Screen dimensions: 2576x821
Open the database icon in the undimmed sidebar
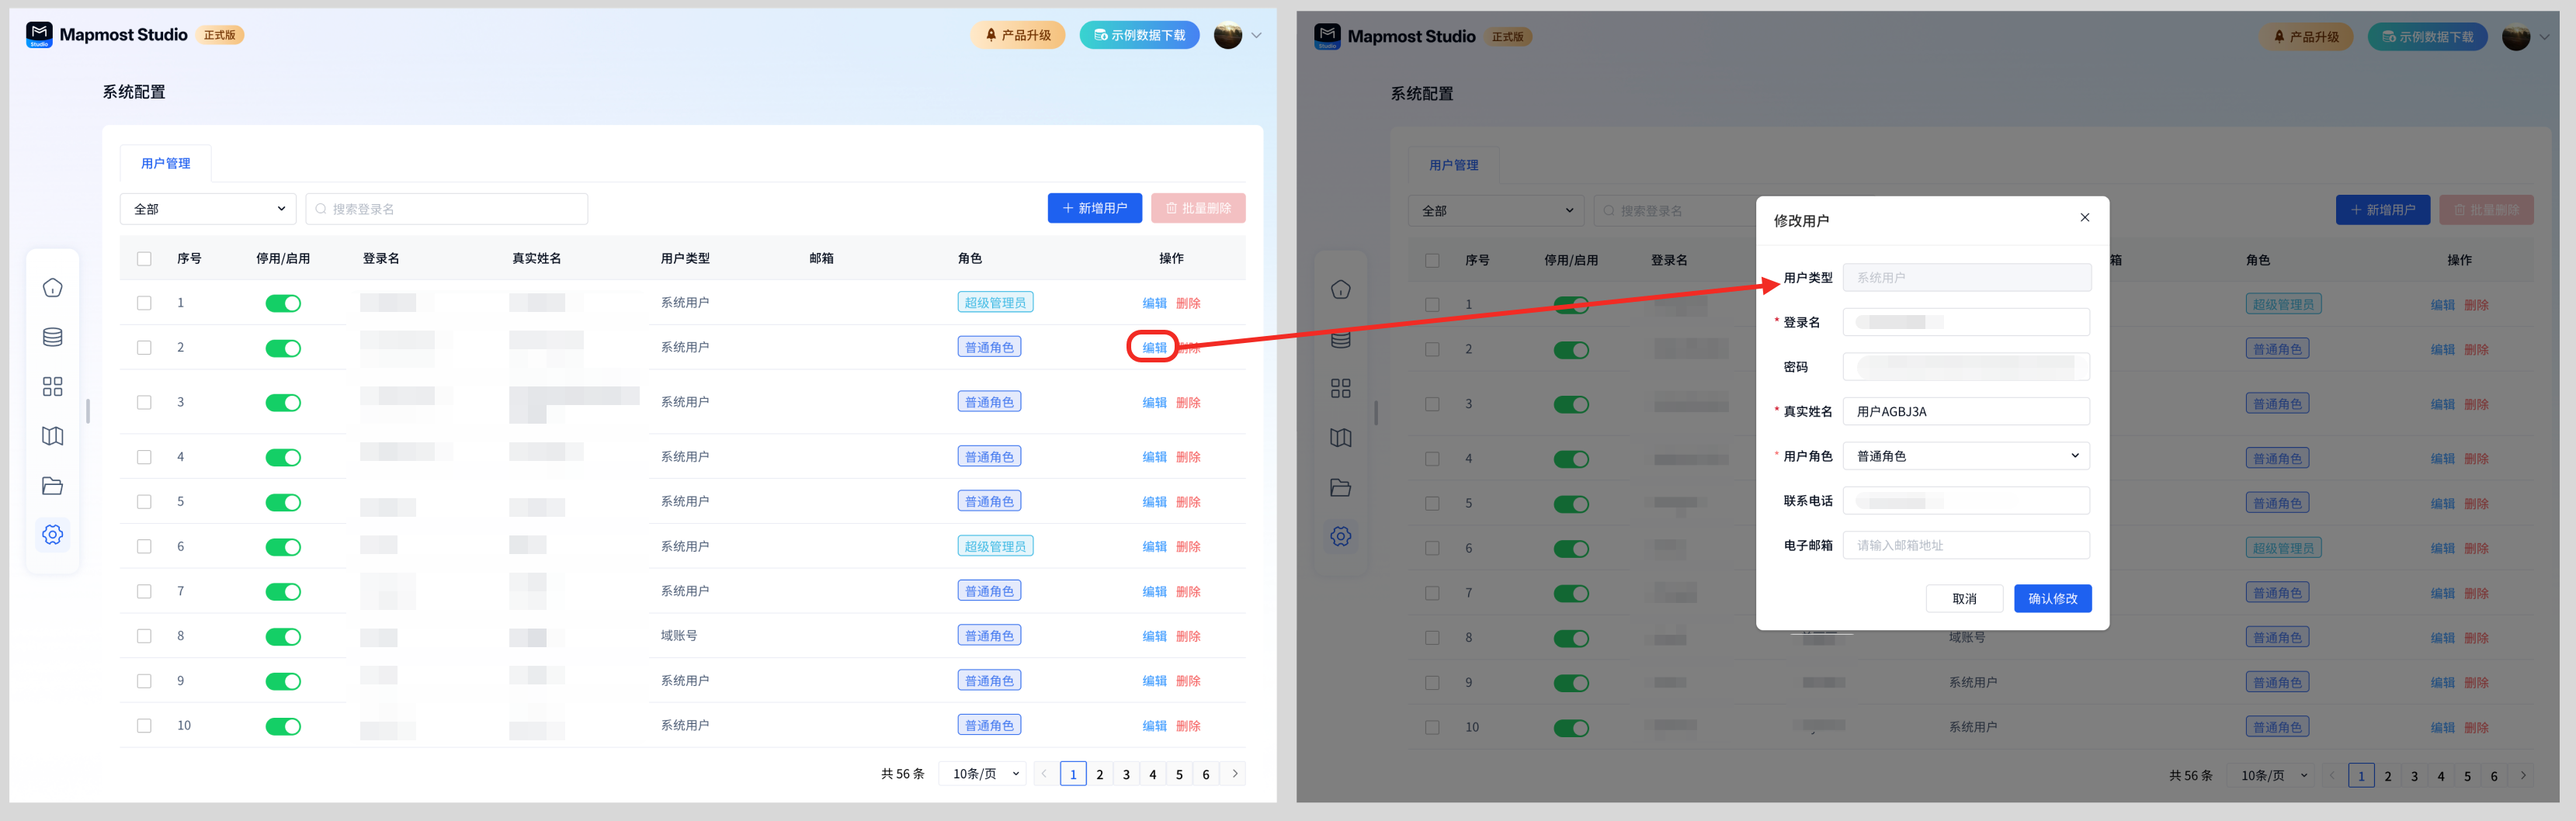tap(53, 337)
